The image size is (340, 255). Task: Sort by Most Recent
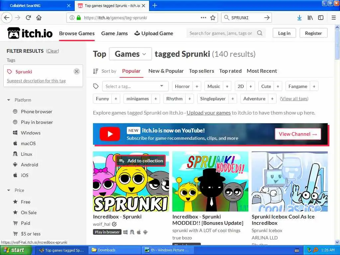coord(262,71)
